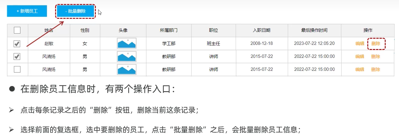
Task: Select the 学工部 department cell
Action: point(169,44)
